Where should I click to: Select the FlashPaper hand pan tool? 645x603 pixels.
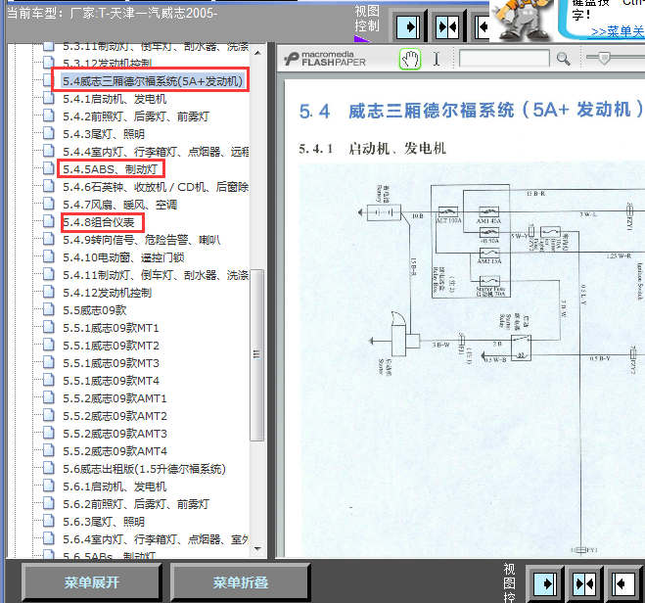[410, 60]
